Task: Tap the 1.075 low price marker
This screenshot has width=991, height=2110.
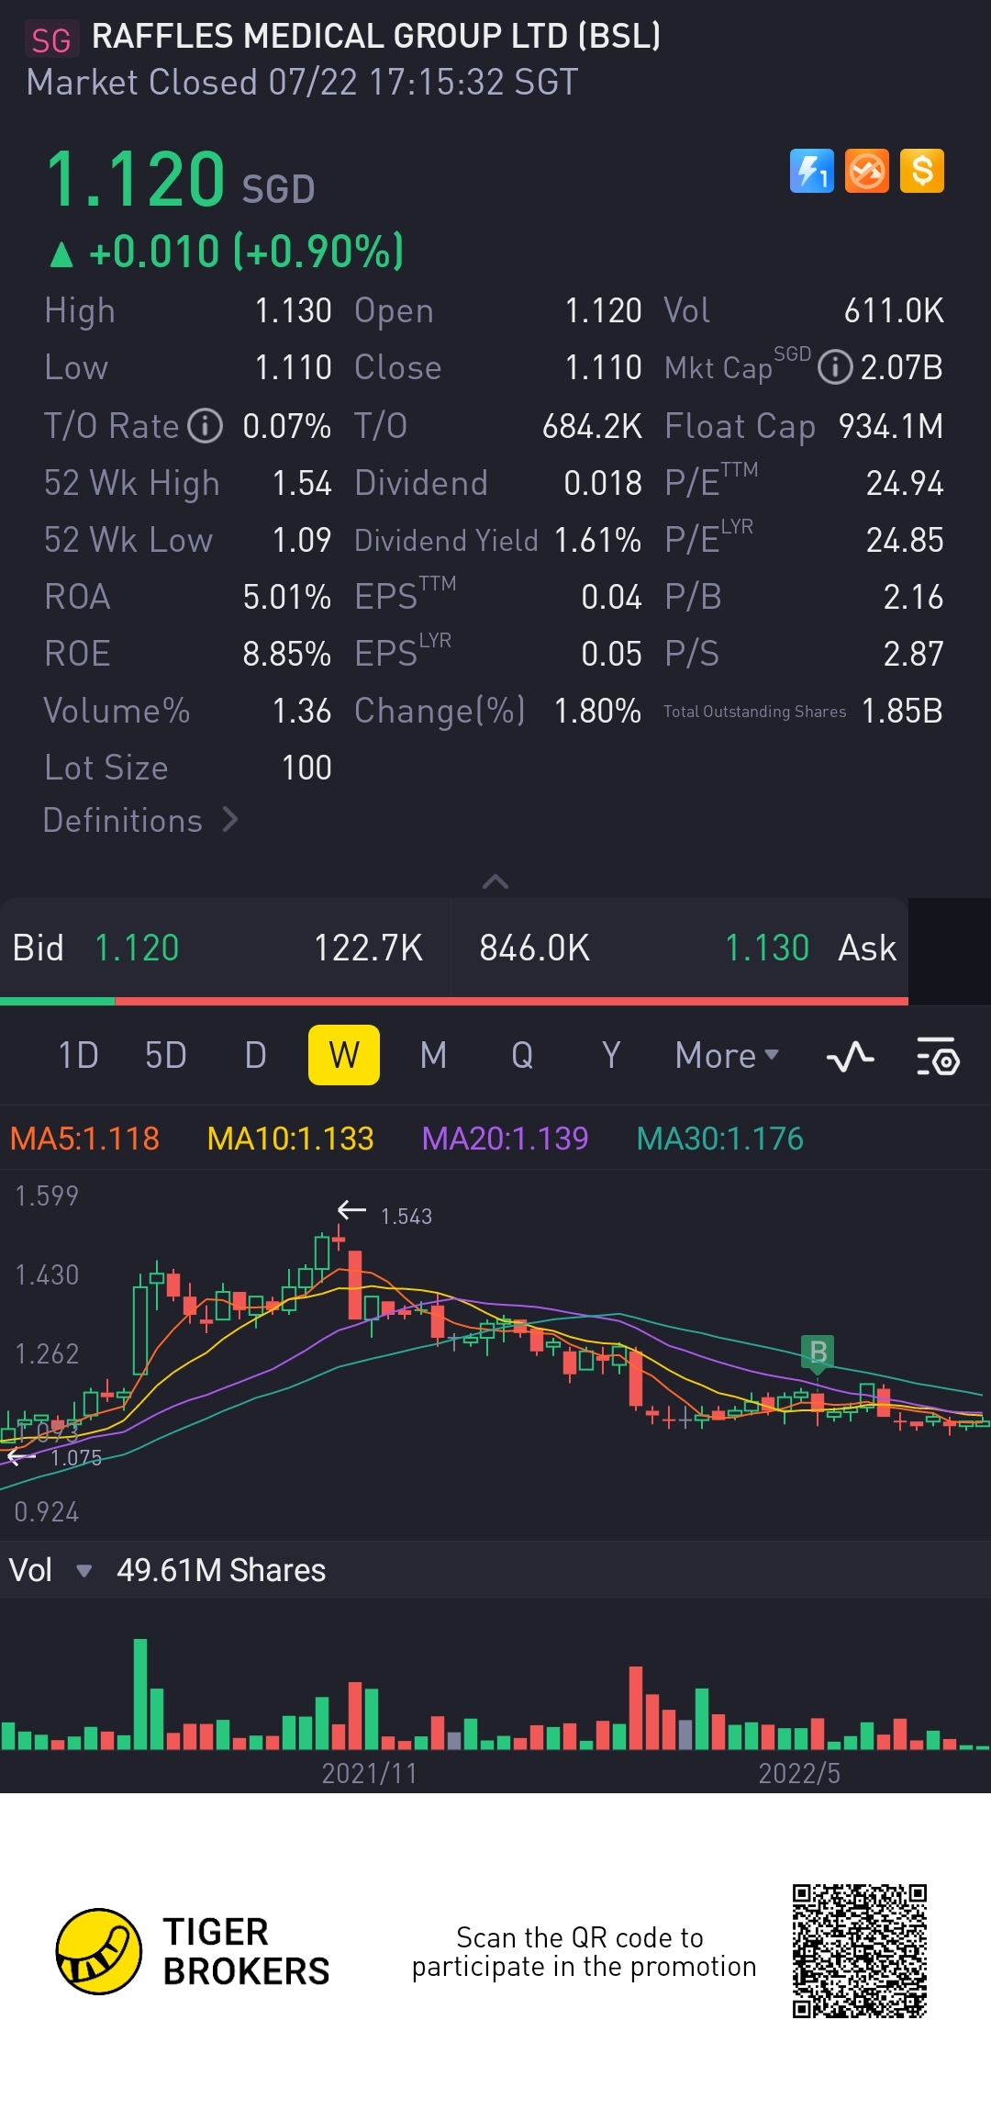Action: click(x=76, y=1457)
